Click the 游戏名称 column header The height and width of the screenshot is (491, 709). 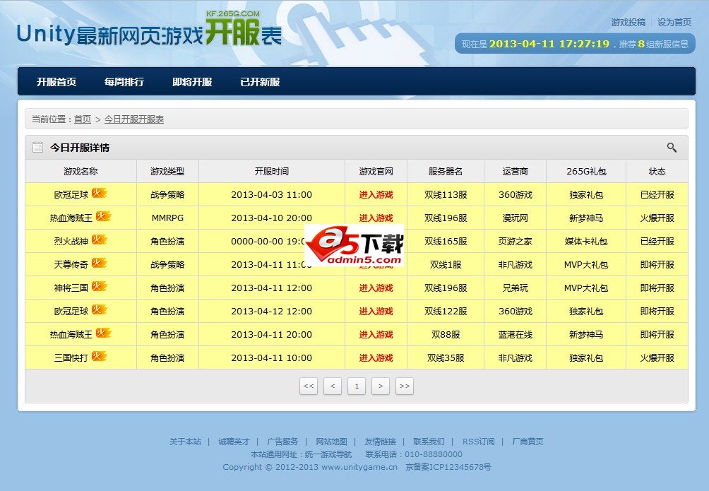81,171
